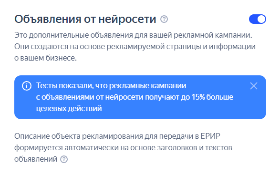280x175 pixels.
Task: Click empty blue area below banner X
Action: (254, 105)
